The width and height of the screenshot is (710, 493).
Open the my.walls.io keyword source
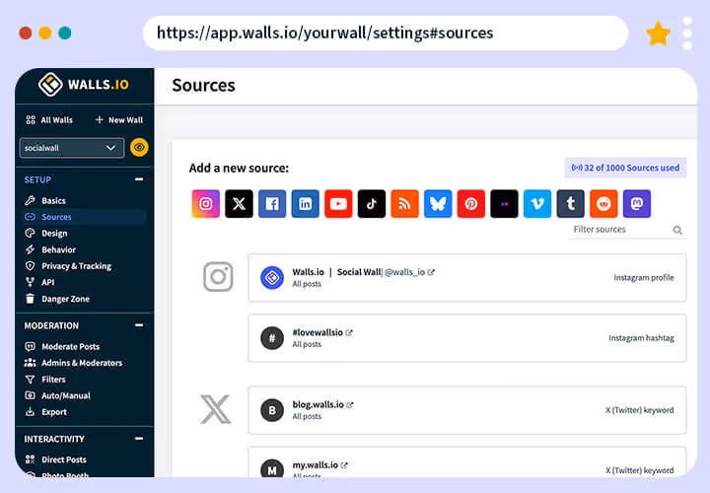(x=466, y=462)
